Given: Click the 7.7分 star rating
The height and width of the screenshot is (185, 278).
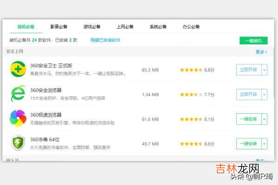Looking at the screenshot, I should click(197, 94).
